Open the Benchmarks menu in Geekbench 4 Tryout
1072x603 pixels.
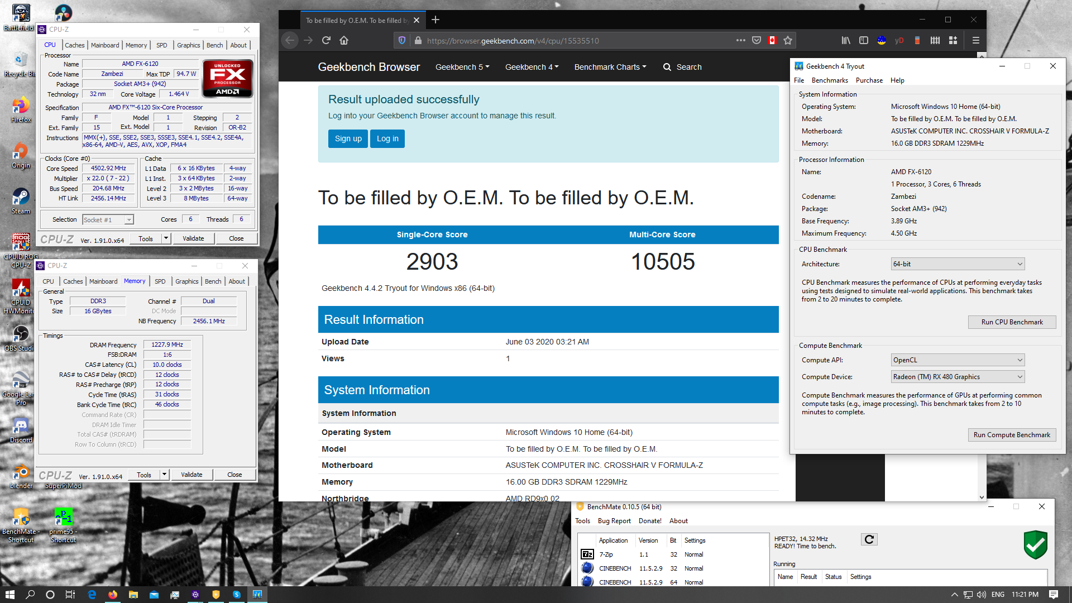click(830, 80)
